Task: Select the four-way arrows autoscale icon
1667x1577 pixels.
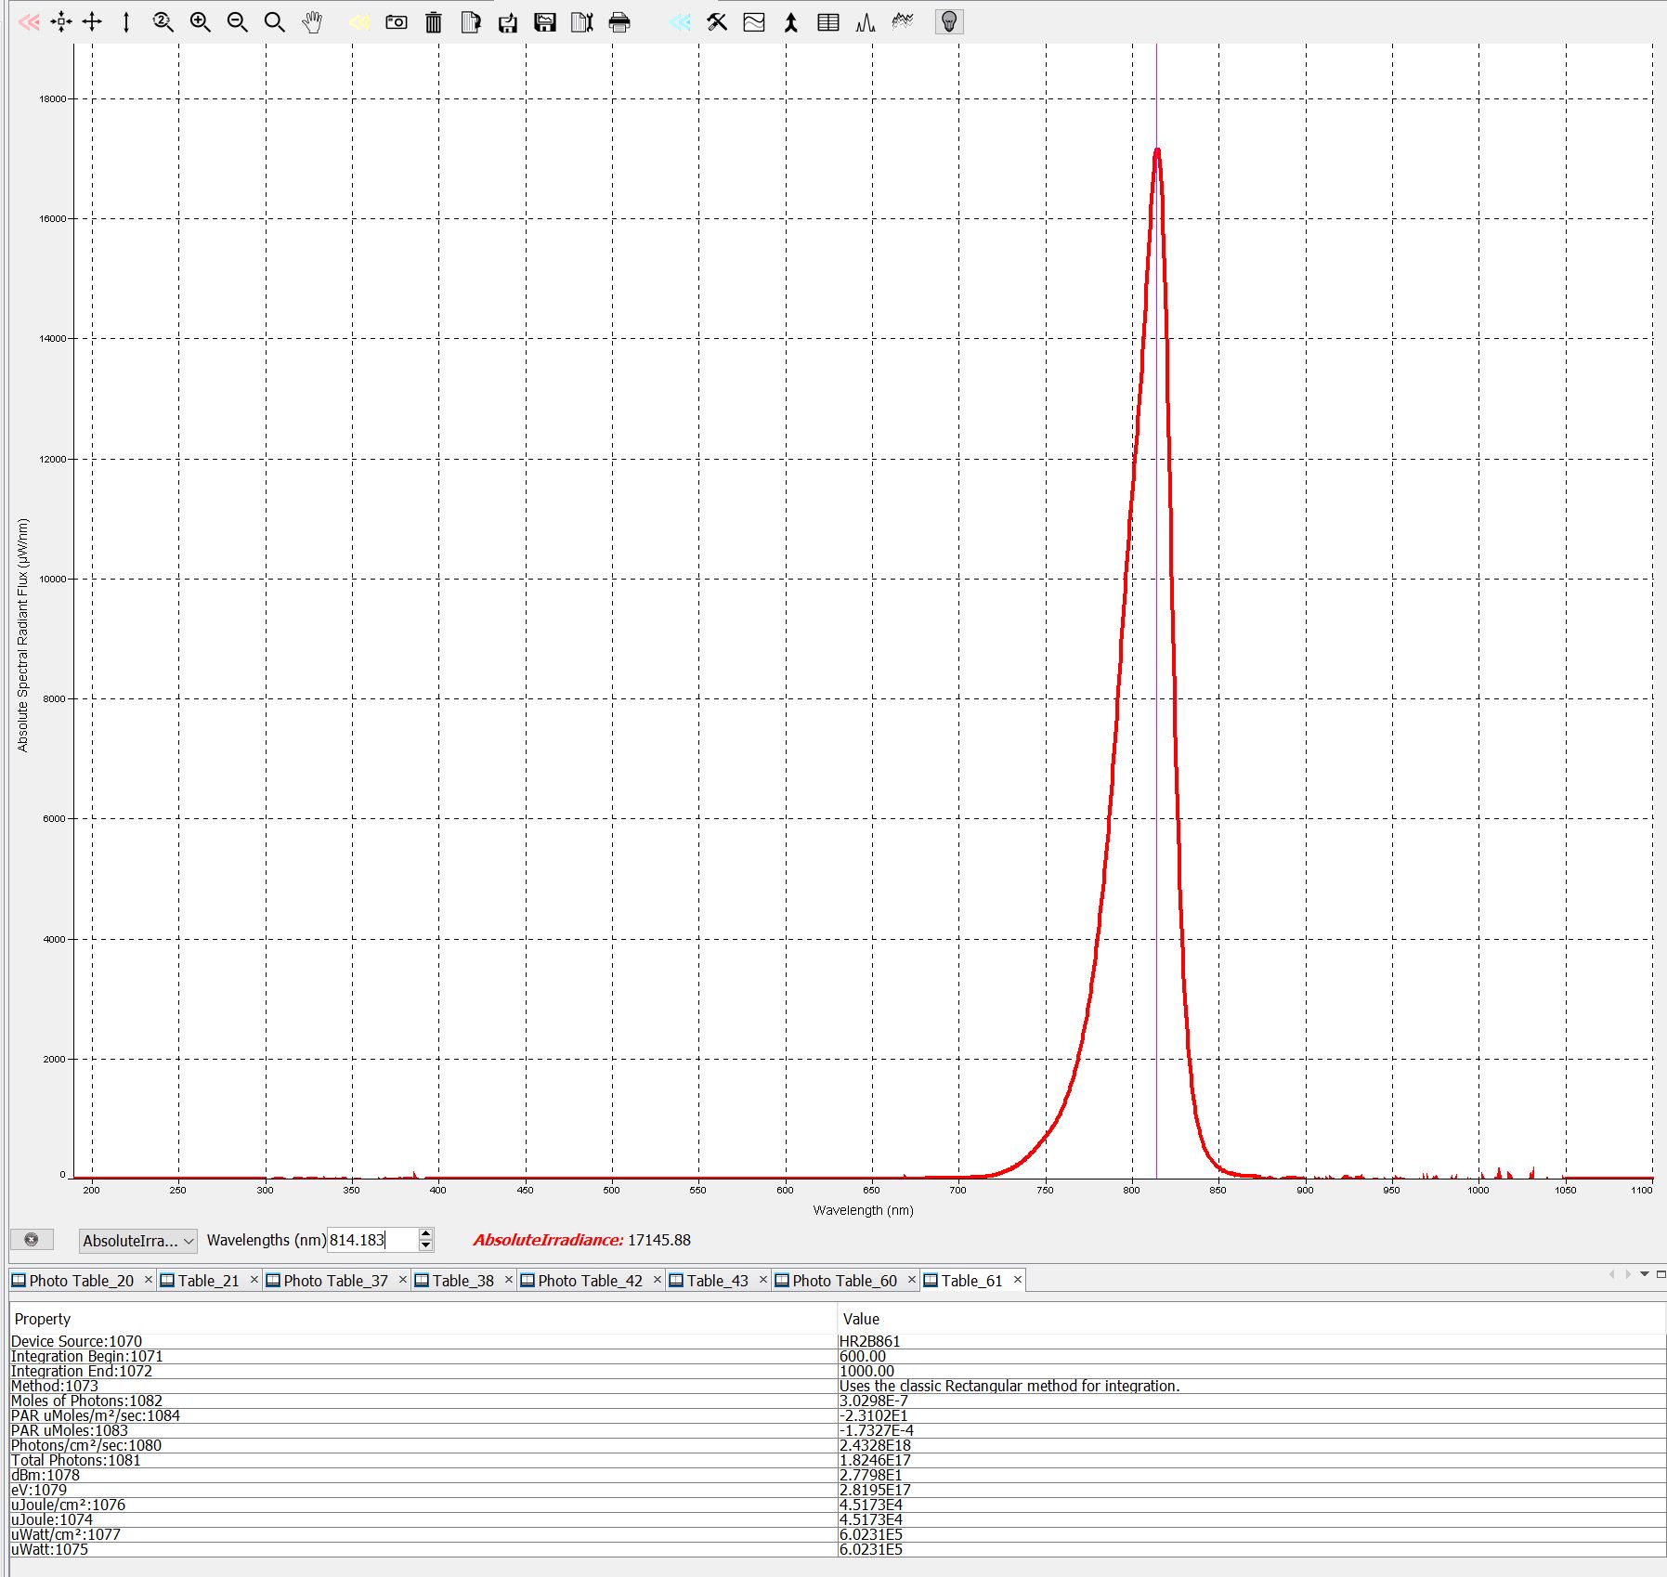Action: pyautogui.click(x=93, y=22)
